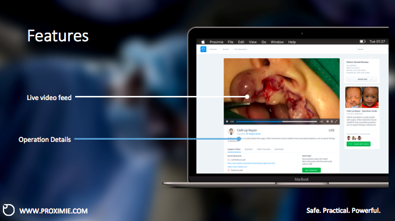The width and height of the screenshot is (395, 221).
Task: Open the before-and-after baby photo thumbnail
Action: coord(362,97)
